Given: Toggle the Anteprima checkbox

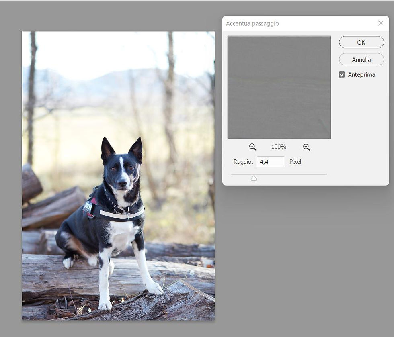Looking at the screenshot, I should click(342, 75).
